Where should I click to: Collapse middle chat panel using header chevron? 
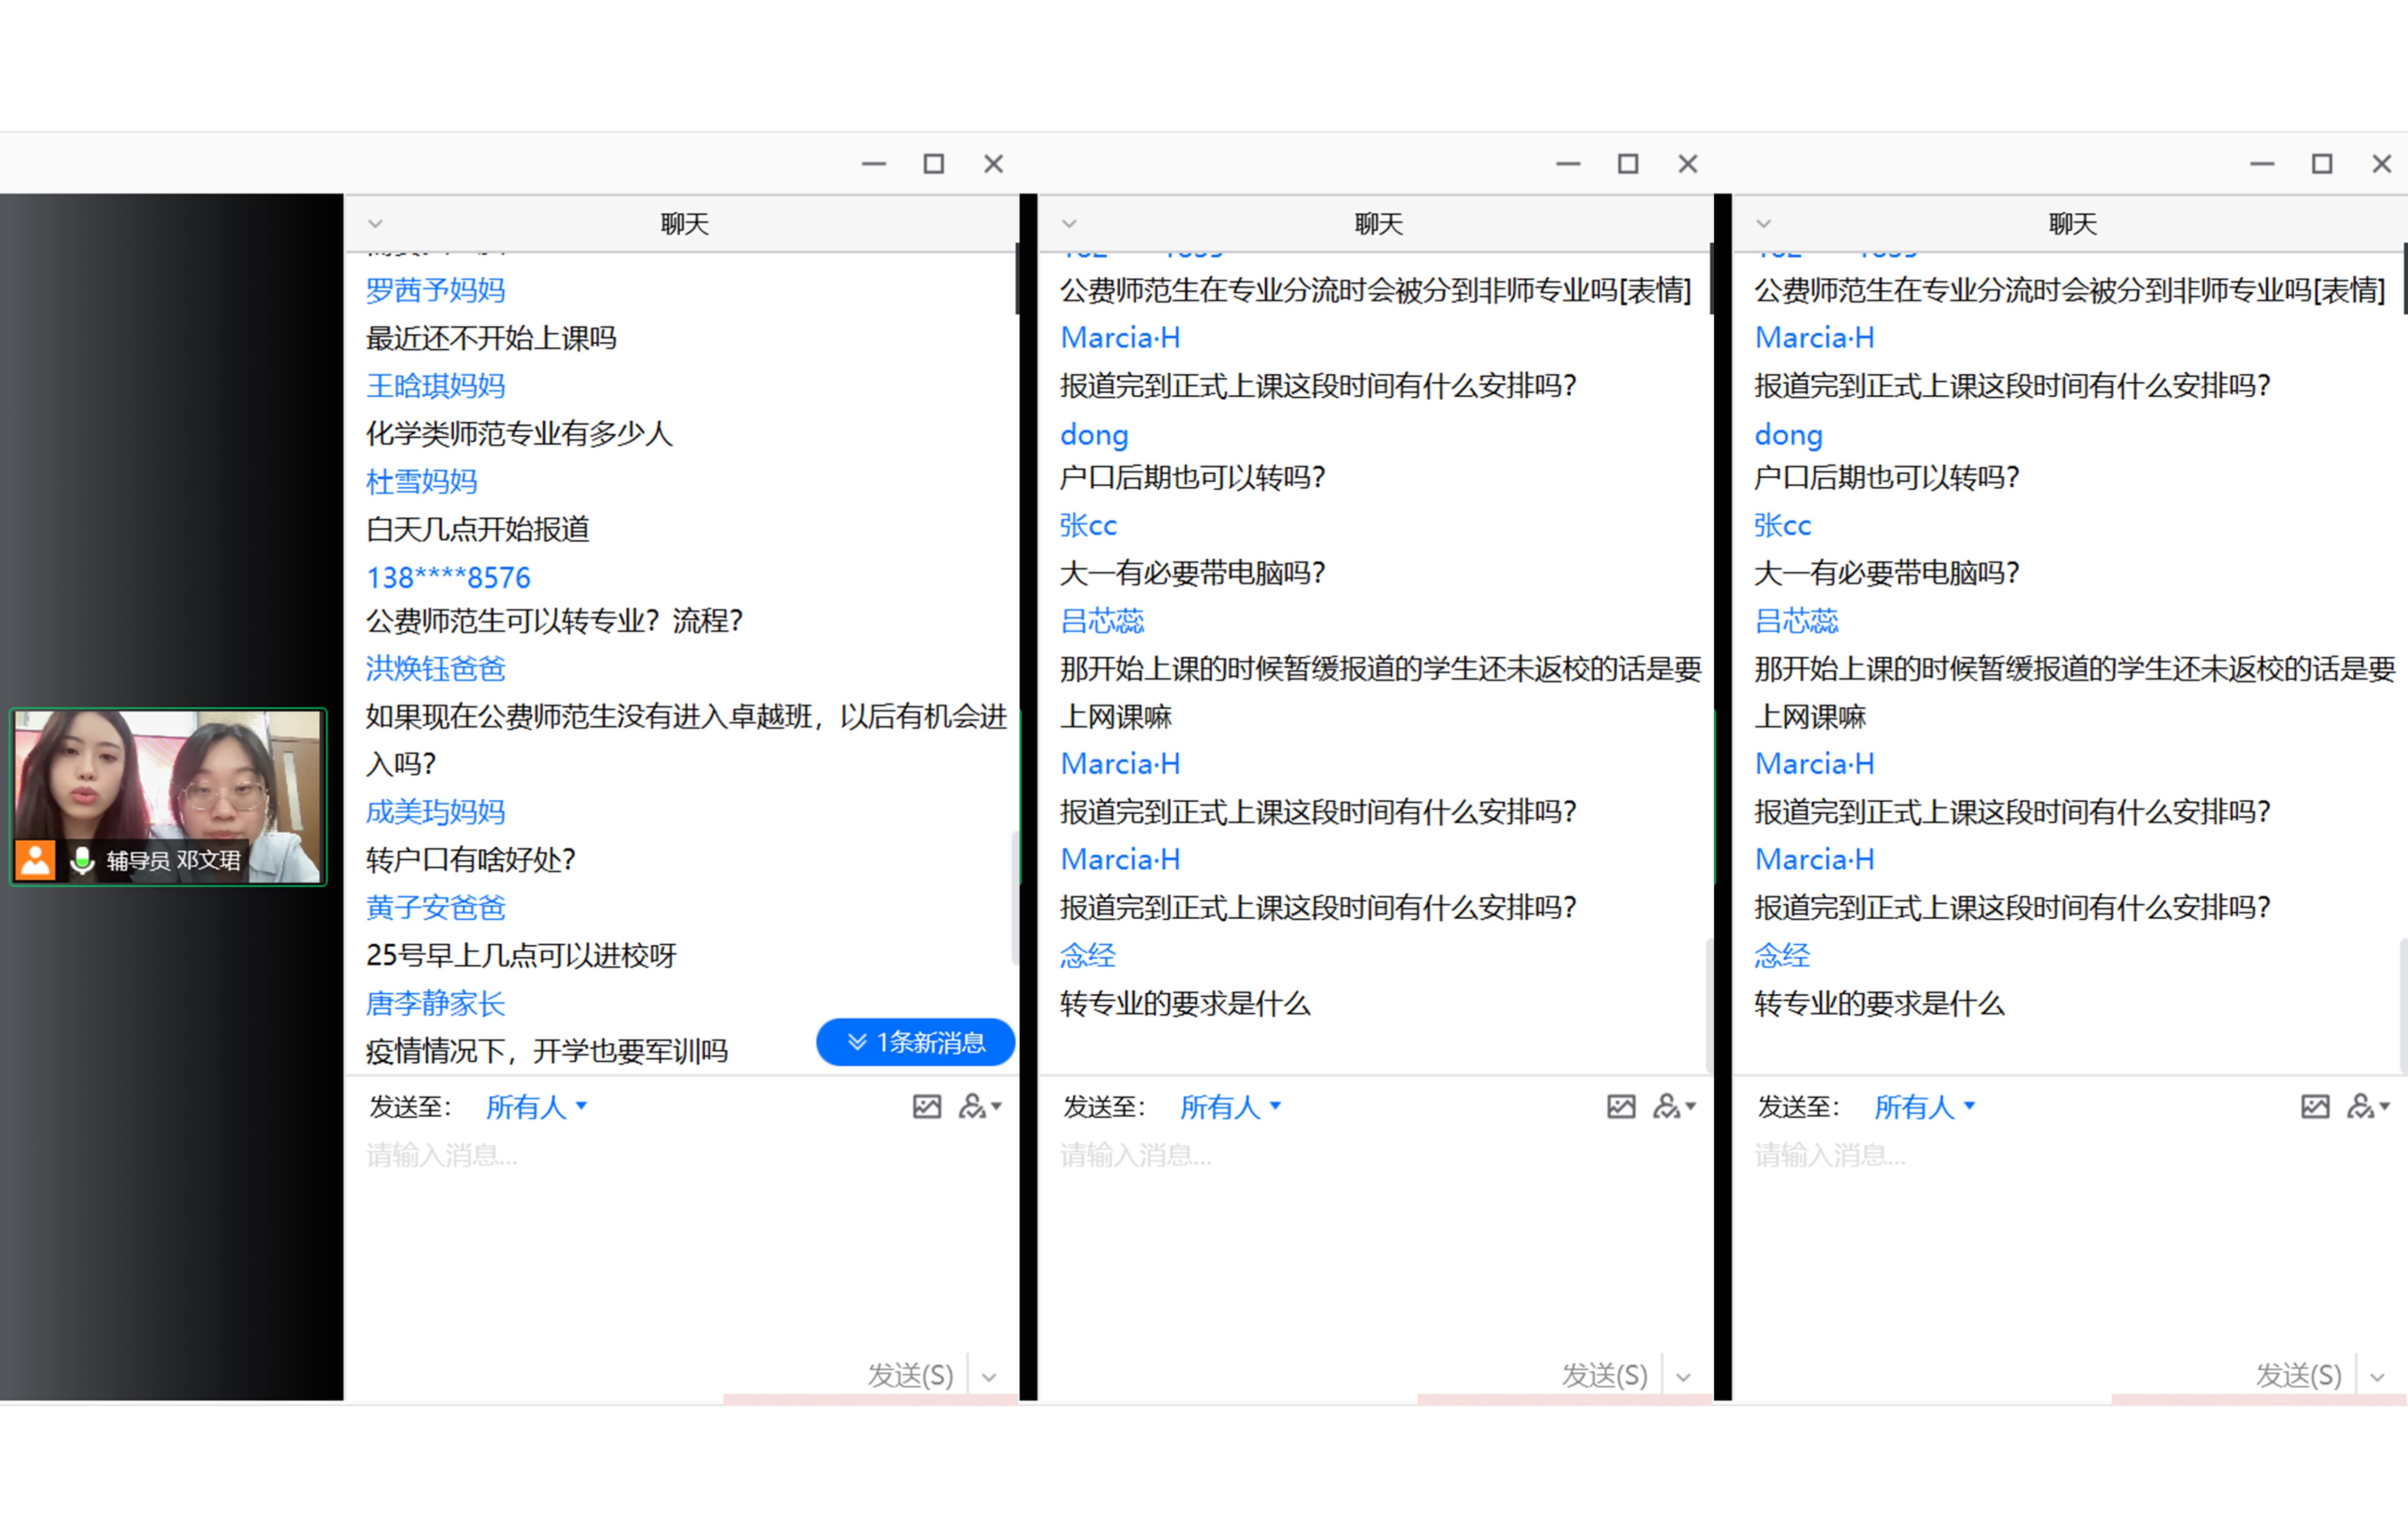[x=1069, y=224]
